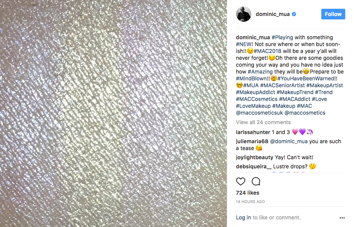Follow dominic_mua with the Follow button
The image size is (354, 227).
point(333,14)
